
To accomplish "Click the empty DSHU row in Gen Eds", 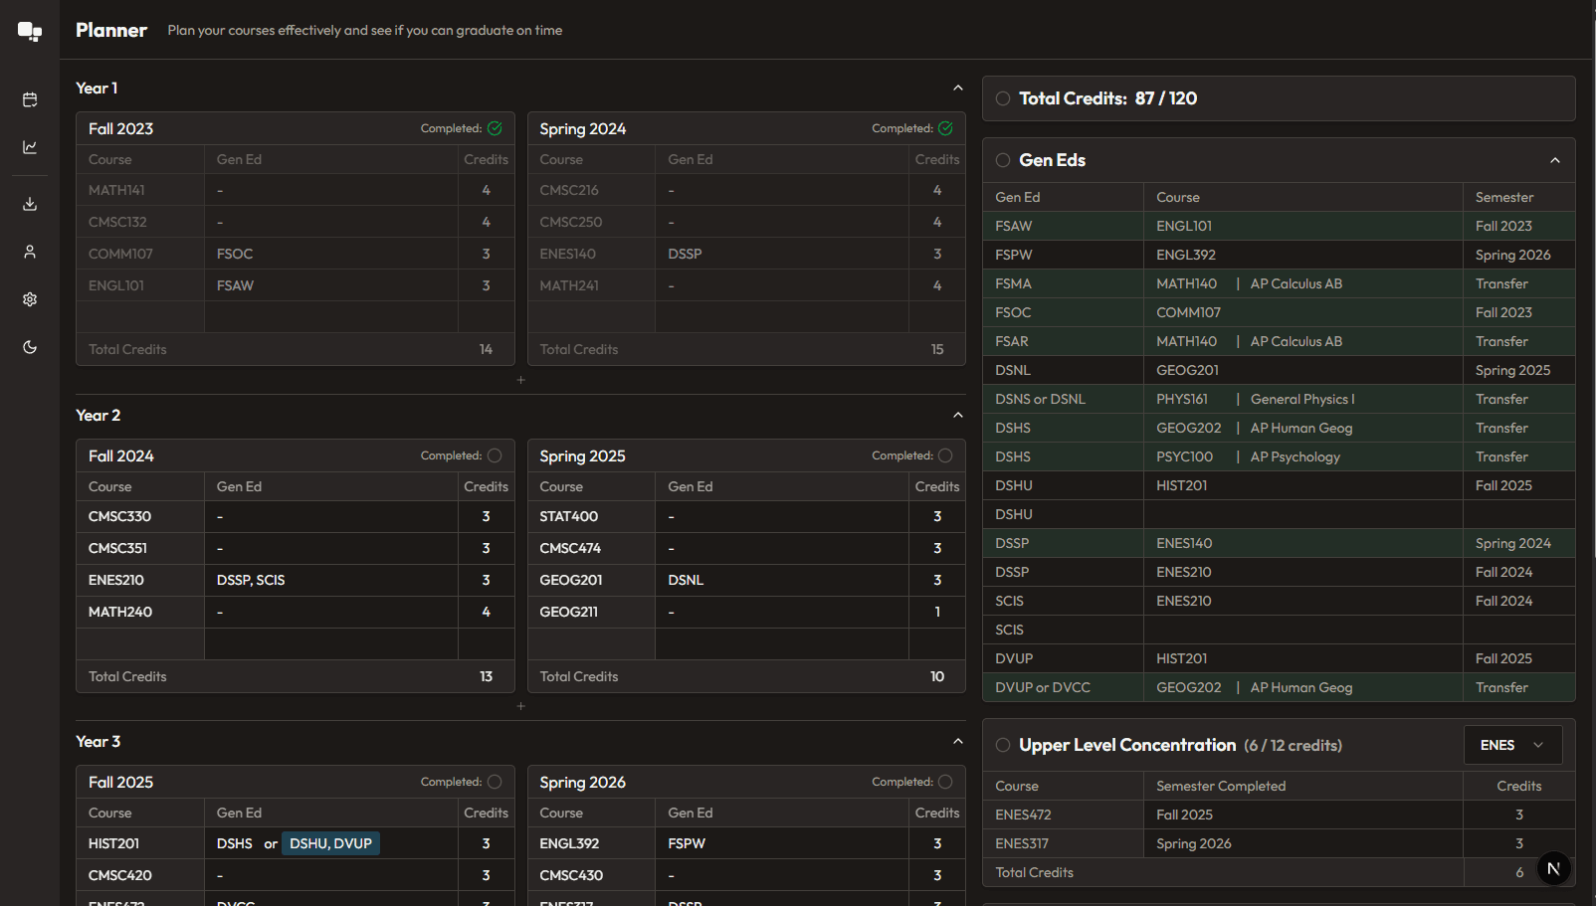I will point(1279,514).
